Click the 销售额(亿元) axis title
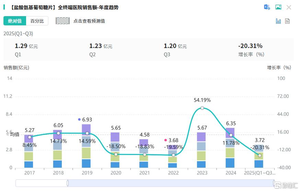Screen dimensions: 300x191 click(16, 68)
